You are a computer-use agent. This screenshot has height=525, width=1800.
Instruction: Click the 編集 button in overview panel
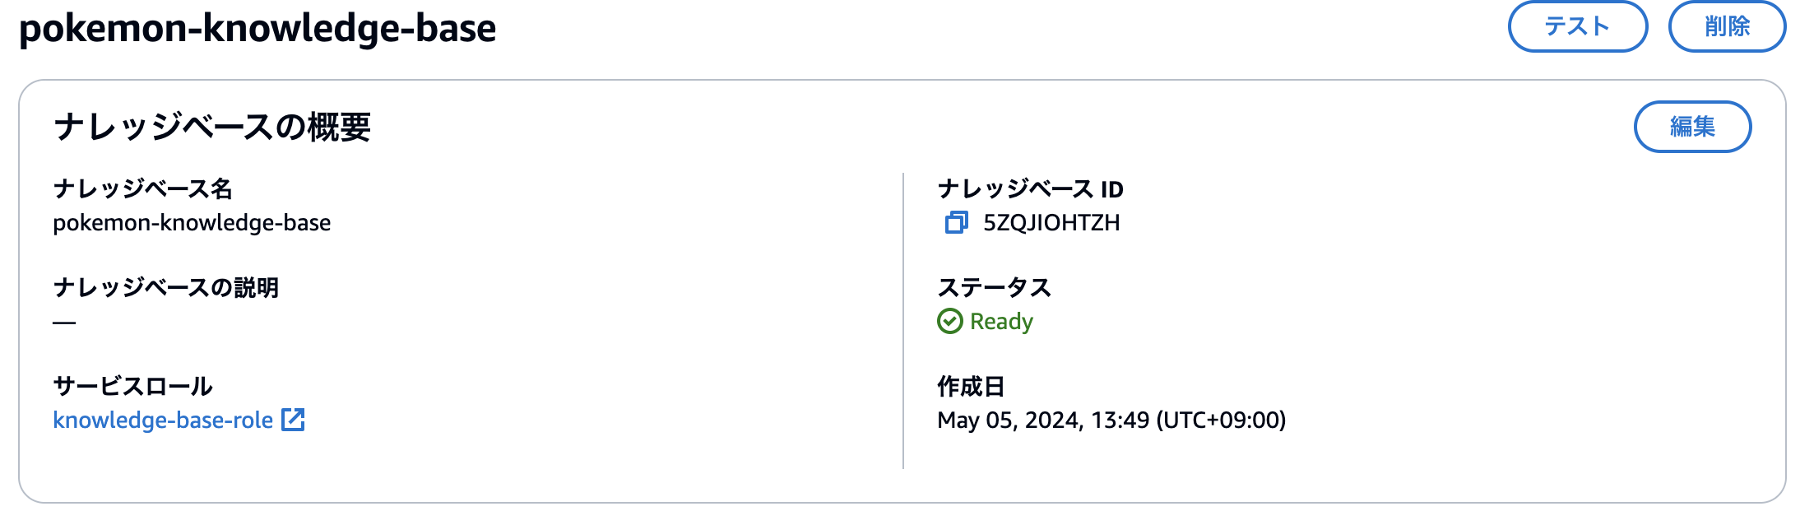coord(1692,127)
